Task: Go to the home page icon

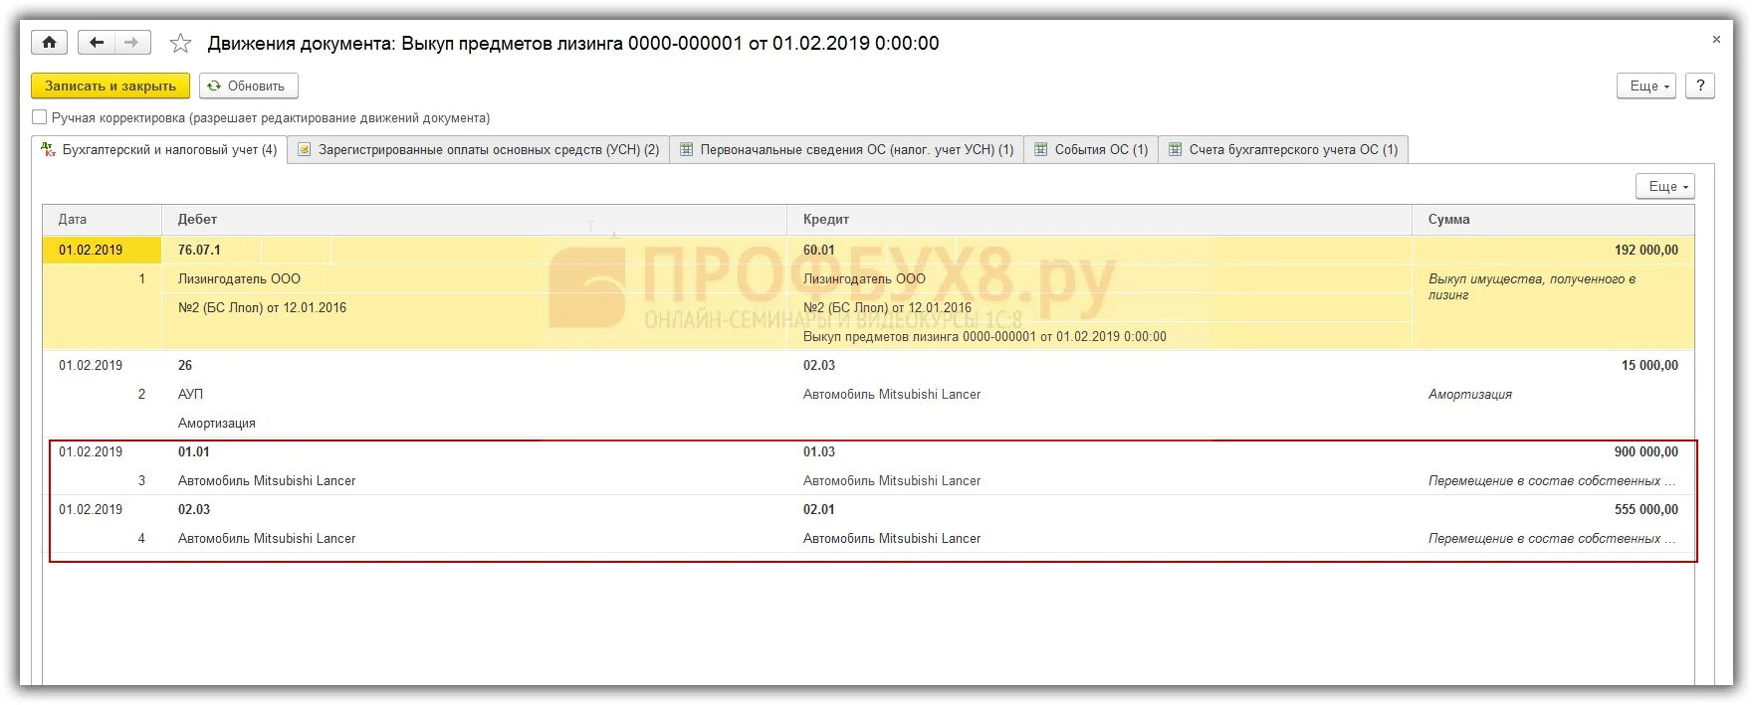Action: coord(49,43)
